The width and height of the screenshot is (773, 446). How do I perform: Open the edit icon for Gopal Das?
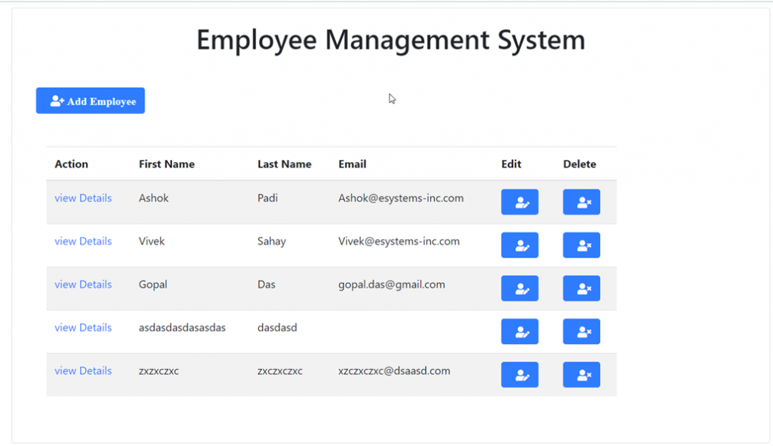[x=519, y=288]
